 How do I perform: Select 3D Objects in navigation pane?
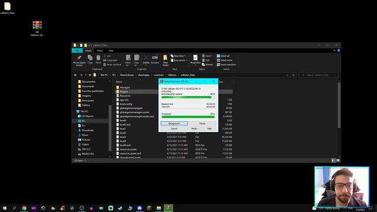[x=88, y=116]
